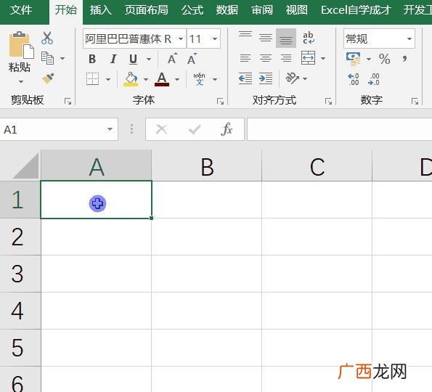Click the Select All corner triangle
432x392 pixels.
coord(26,166)
